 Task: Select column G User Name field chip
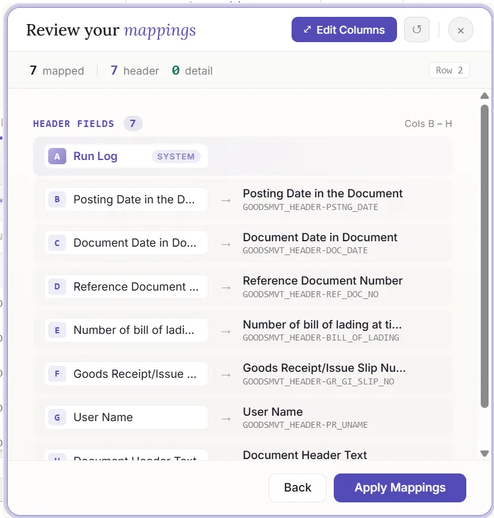click(x=126, y=418)
